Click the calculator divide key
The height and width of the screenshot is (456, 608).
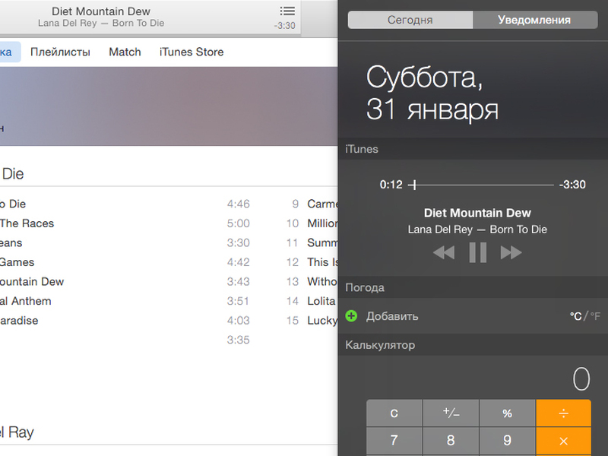[x=563, y=413]
